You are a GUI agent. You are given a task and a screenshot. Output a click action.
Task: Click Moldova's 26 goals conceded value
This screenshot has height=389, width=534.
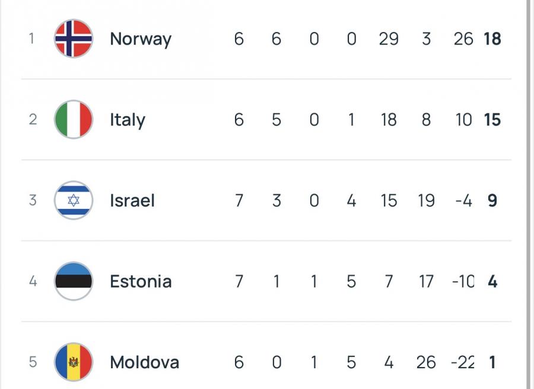[x=426, y=362]
